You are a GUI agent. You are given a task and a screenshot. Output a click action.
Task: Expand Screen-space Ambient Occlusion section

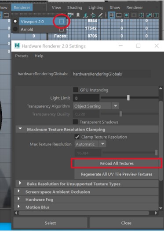pyautogui.click(x=19, y=191)
